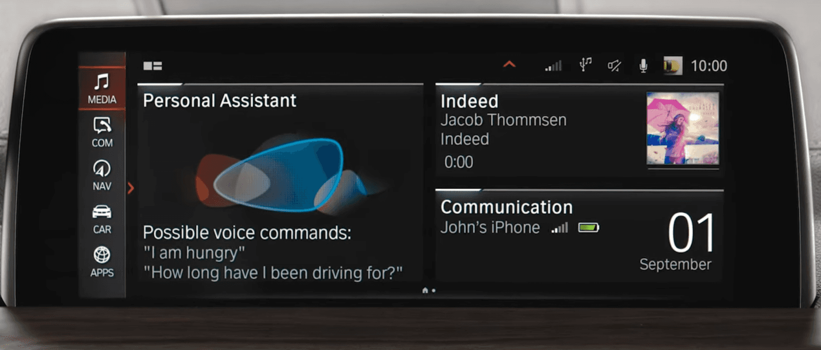Tap the cellular signal strength icon

coord(553,66)
